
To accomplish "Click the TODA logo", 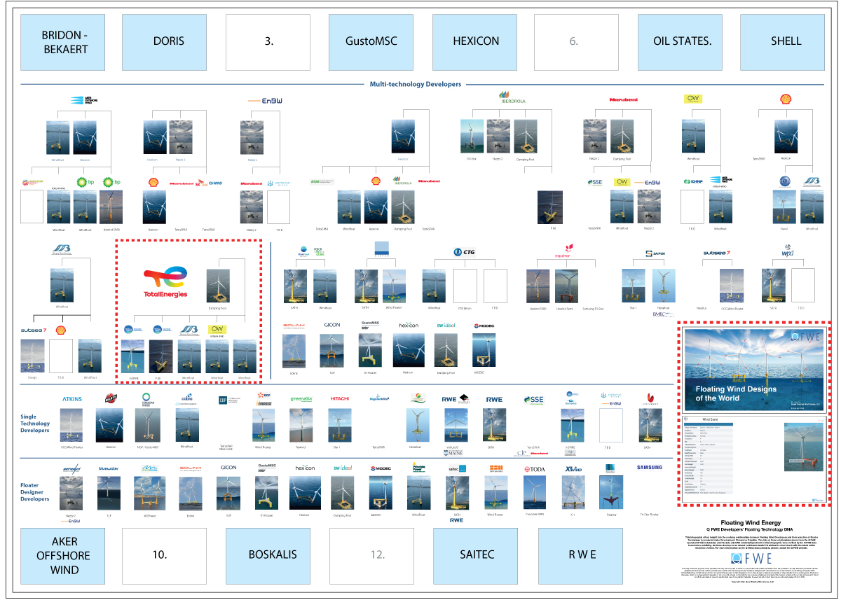I will click(x=535, y=468).
